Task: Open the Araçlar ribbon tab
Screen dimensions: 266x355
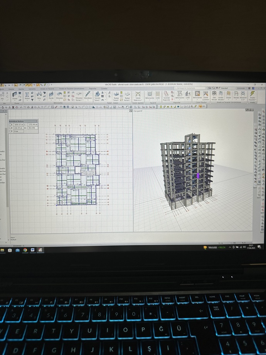Action: tap(11, 89)
